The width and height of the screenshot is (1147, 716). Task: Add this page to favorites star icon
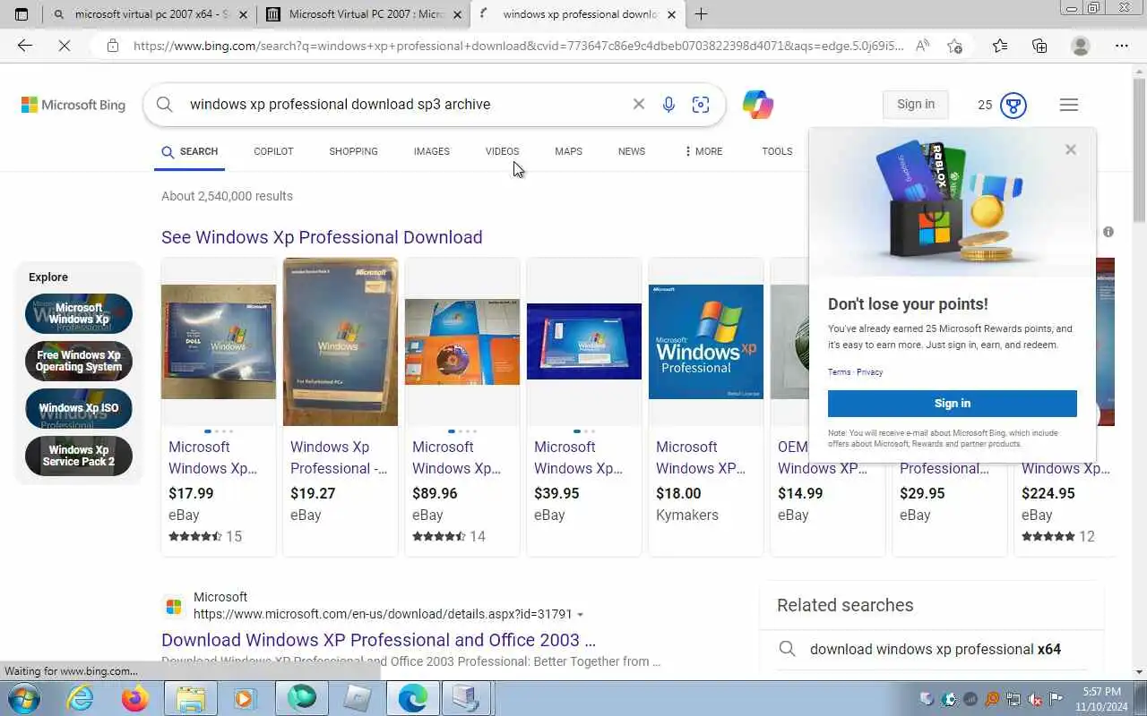955,46
